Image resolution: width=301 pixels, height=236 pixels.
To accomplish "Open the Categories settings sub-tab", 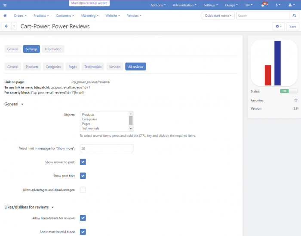I will pyautogui.click(x=53, y=67).
